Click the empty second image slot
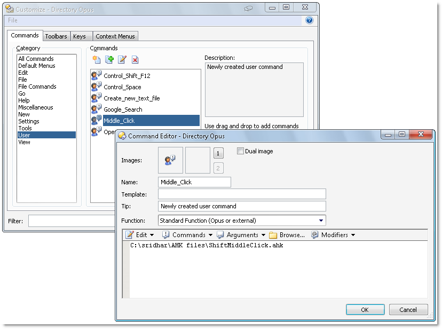The image size is (442, 329). pos(198,160)
